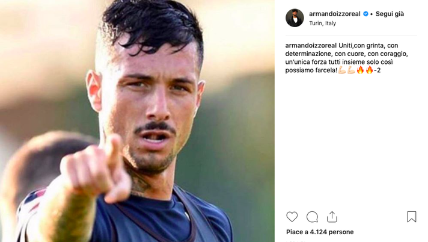
Task: Share the post using the upload arrow icon
Action: (x=332, y=217)
